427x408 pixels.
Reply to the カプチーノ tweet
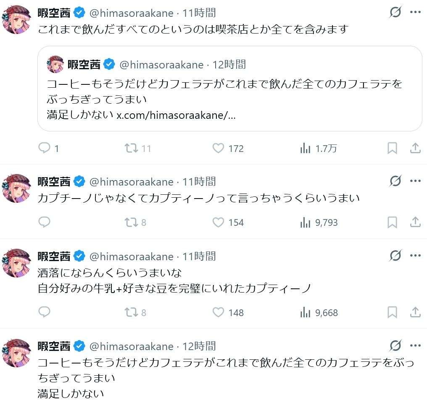point(44,222)
